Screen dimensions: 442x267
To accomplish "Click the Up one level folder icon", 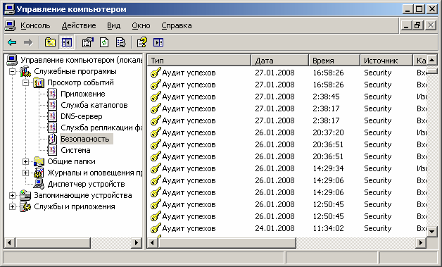I will pyautogui.click(x=50, y=42).
